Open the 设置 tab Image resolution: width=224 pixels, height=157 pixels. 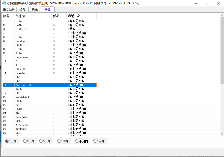(x=22, y=10)
